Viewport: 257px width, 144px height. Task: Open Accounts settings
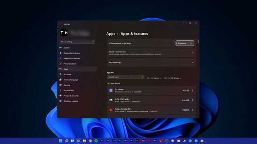coord(77,74)
